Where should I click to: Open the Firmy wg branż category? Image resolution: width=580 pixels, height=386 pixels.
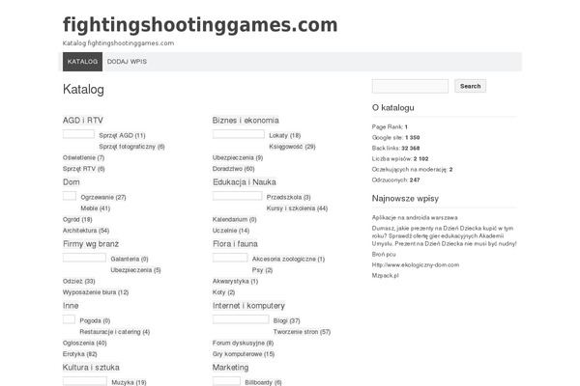tap(91, 244)
